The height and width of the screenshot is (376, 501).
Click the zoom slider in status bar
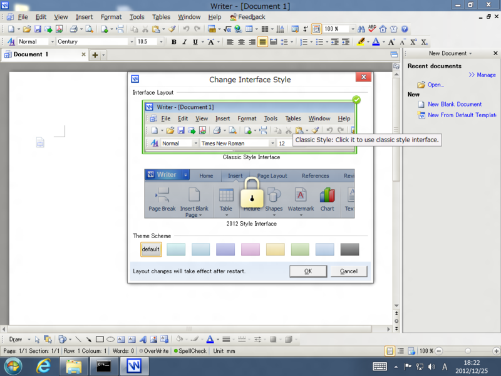(x=468, y=351)
